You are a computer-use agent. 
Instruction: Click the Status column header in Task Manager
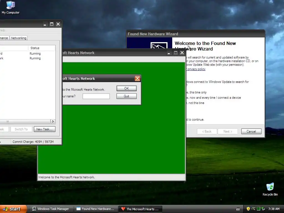click(42, 48)
